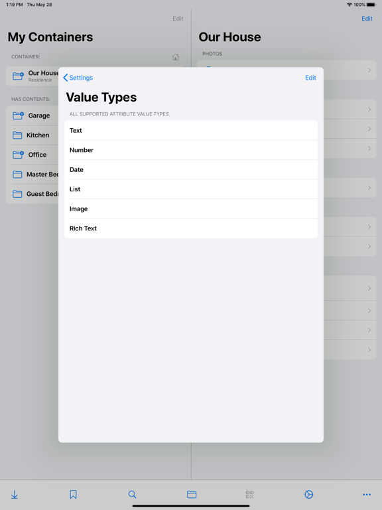Screen dimensions: 382x510
Task: Tap the import download arrow icon
Action: click(15, 495)
